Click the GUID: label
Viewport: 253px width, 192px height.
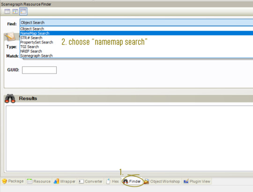[x=13, y=70]
